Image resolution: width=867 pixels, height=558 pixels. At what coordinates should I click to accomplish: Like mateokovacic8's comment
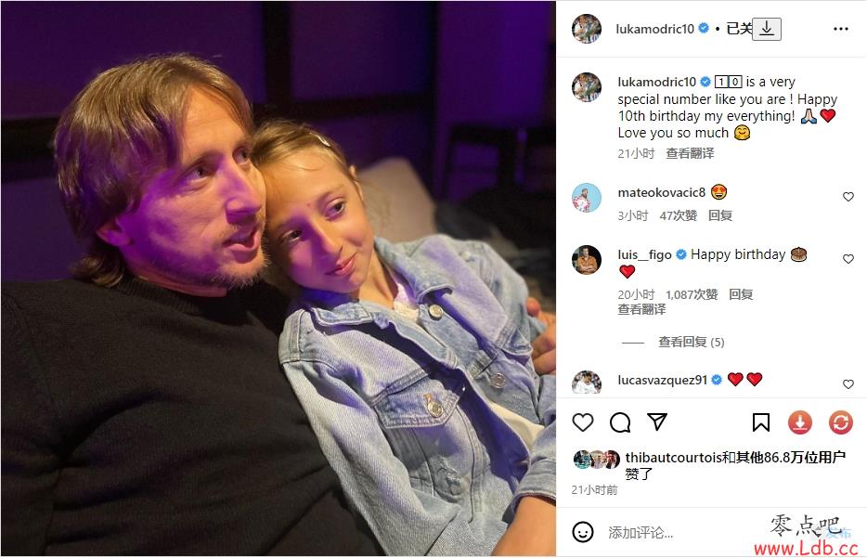click(x=848, y=196)
